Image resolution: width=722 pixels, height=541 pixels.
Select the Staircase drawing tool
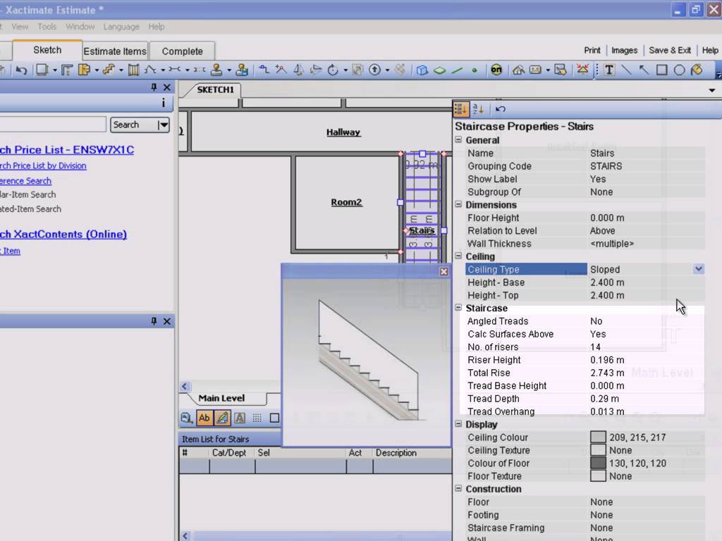(109, 70)
